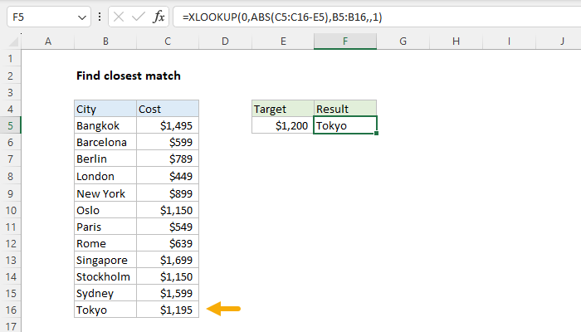Select the Oslo cell
The width and height of the screenshot is (581, 332).
105,210
